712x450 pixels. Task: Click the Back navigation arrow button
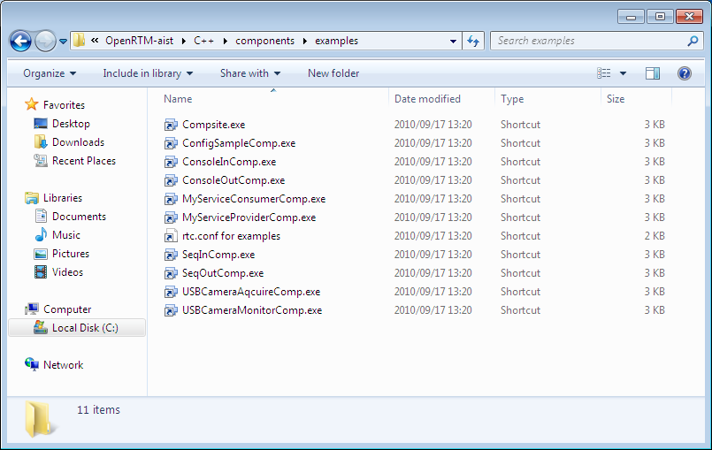20,42
